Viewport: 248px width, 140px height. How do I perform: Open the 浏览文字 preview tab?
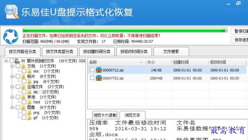point(132,115)
